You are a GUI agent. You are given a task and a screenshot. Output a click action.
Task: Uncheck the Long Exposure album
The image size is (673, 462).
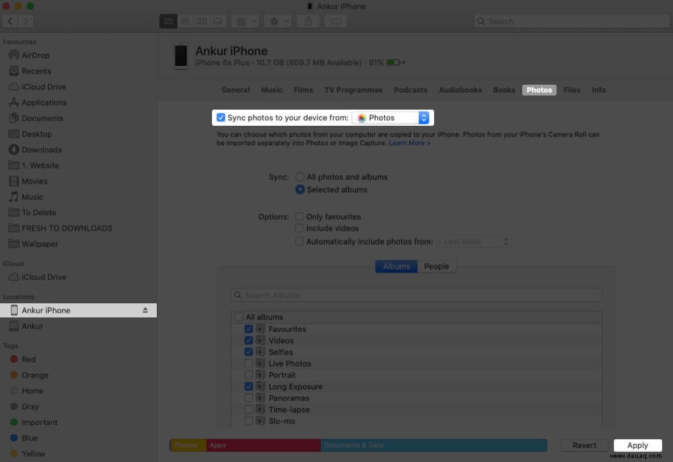248,387
